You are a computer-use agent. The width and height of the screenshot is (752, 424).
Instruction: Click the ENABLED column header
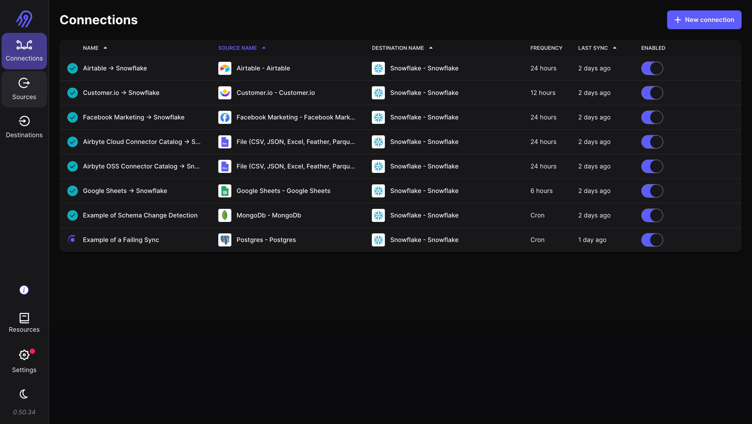(x=653, y=48)
